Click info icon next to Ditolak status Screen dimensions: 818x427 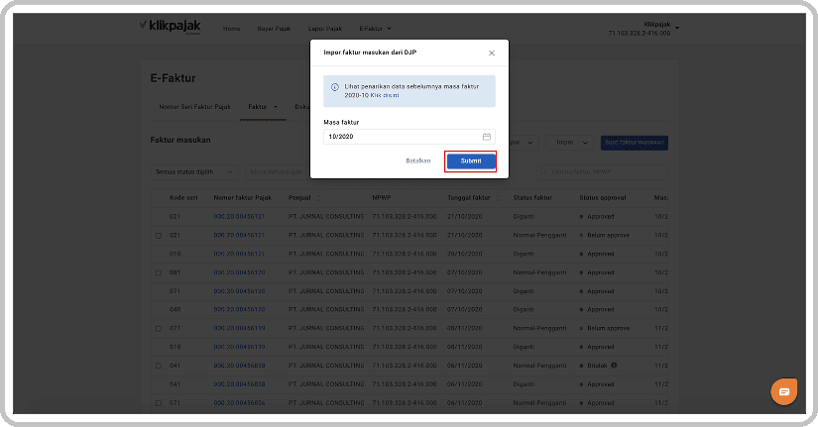(x=614, y=366)
